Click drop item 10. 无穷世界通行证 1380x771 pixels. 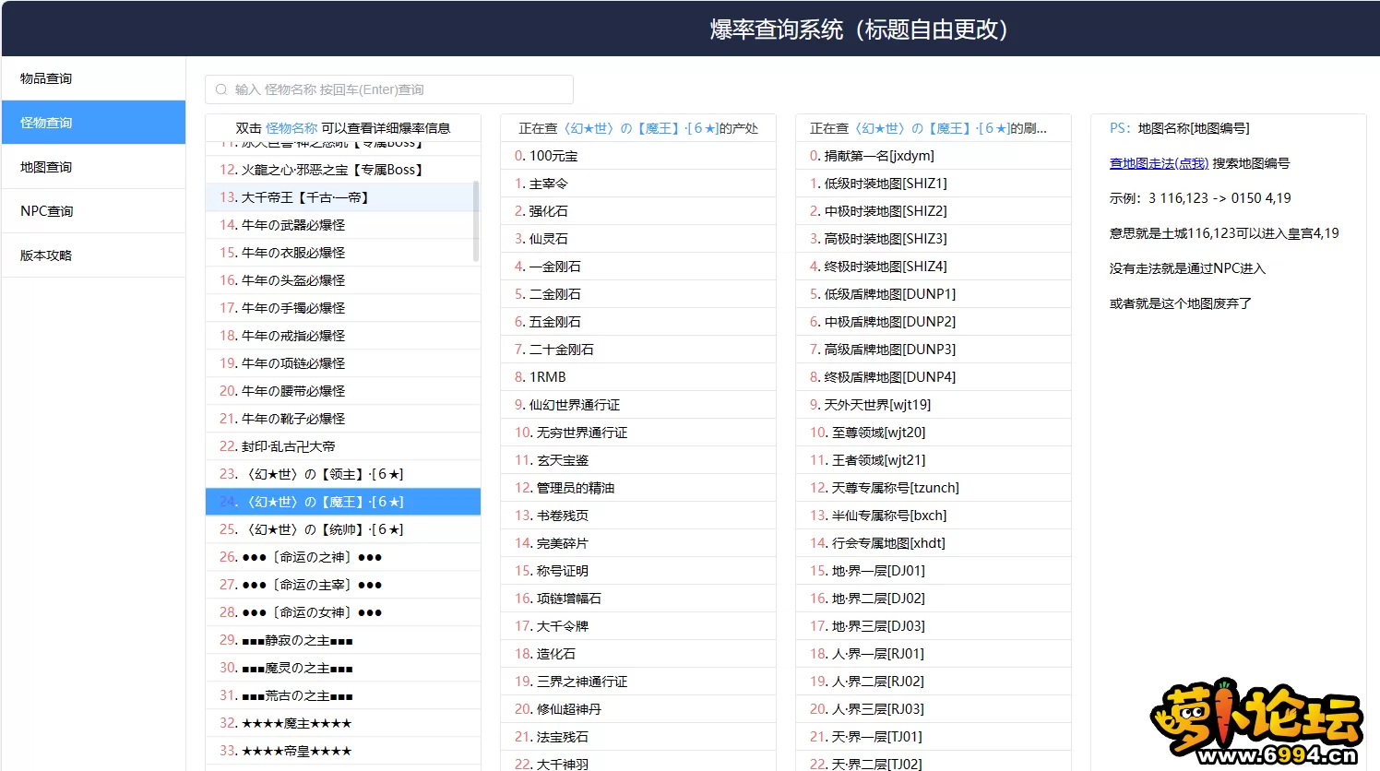pos(638,433)
